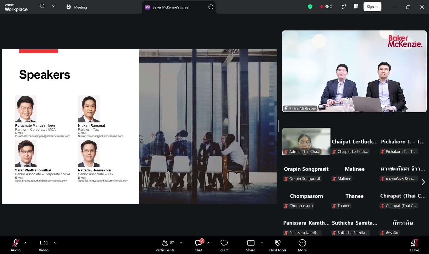Expand caret next to Participants count
The width and height of the screenshot is (429, 254).
coord(181,243)
